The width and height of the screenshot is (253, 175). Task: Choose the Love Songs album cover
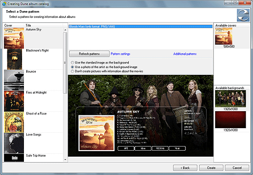[14, 143]
